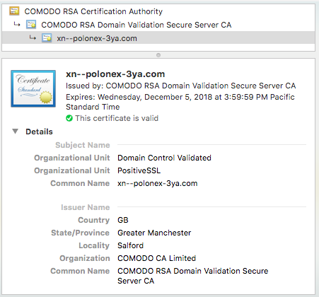Click the 'Organization' label
Screen dimensions: 319x297
(85, 258)
